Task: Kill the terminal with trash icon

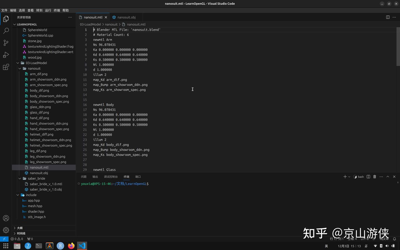Action: pyautogui.click(x=374, y=177)
